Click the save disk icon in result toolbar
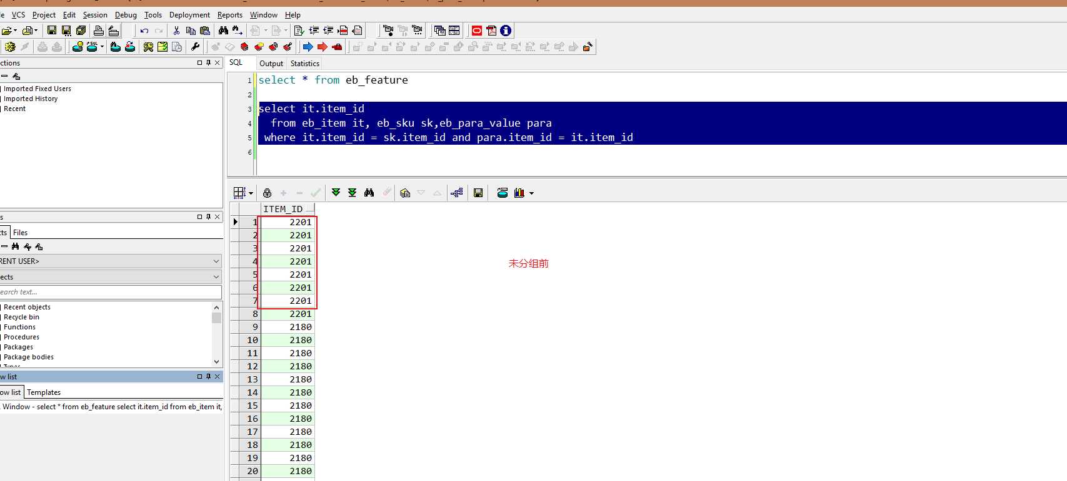Viewport: 1067px width, 481px height. click(478, 193)
